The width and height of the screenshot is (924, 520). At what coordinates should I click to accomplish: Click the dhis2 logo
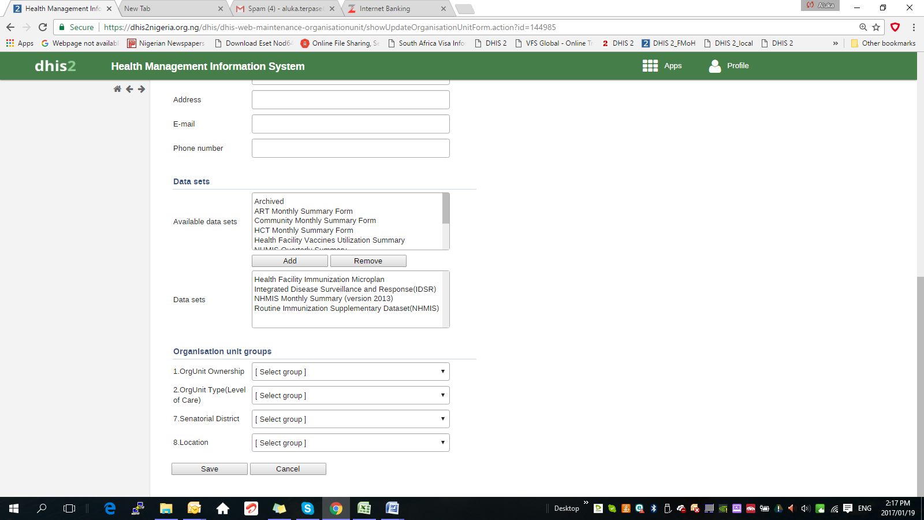[55, 66]
